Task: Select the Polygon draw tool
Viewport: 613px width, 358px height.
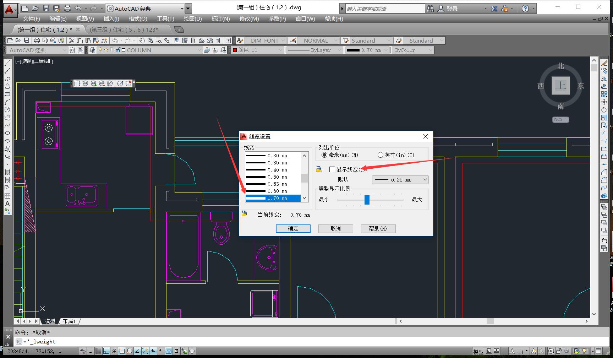Action: click(x=7, y=86)
